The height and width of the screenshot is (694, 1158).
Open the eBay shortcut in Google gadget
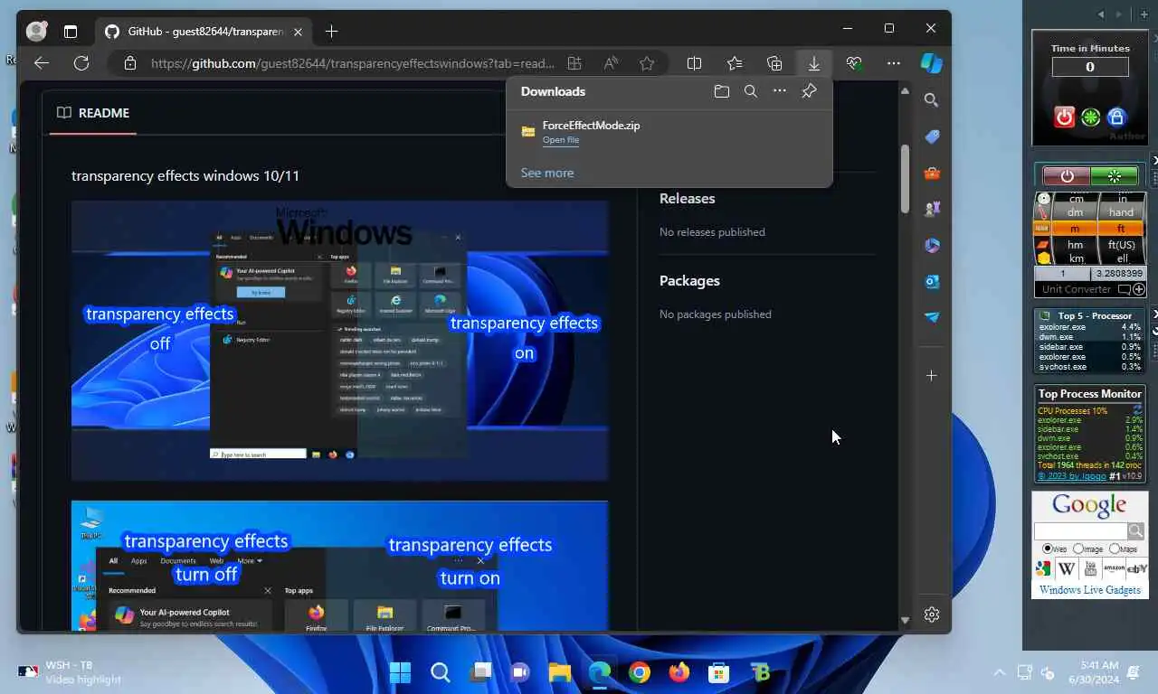tap(1137, 568)
